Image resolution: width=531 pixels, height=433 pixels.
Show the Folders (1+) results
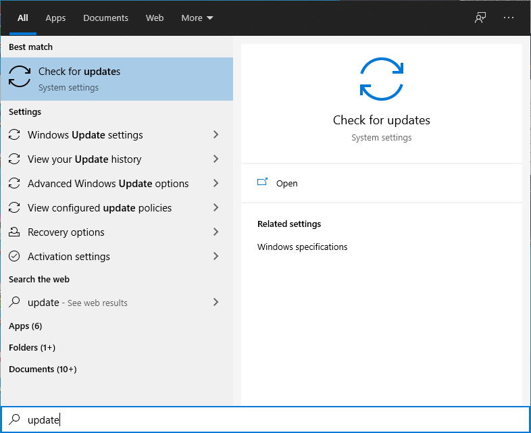(32, 348)
